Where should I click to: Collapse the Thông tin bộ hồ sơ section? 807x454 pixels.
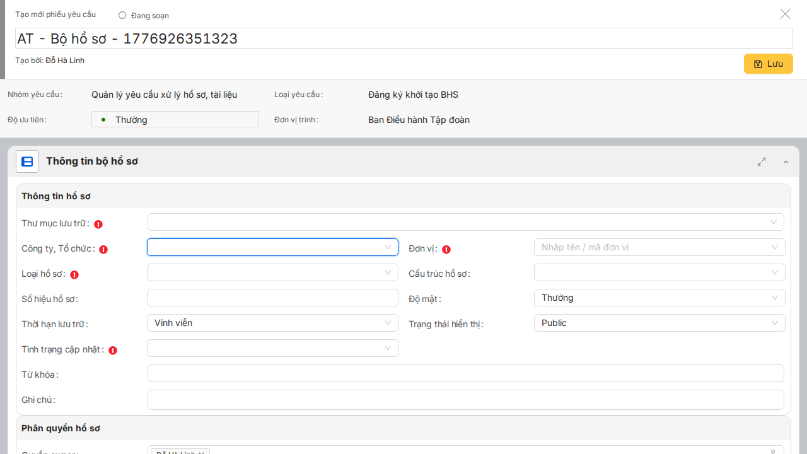pyautogui.click(x=786, y=162)
